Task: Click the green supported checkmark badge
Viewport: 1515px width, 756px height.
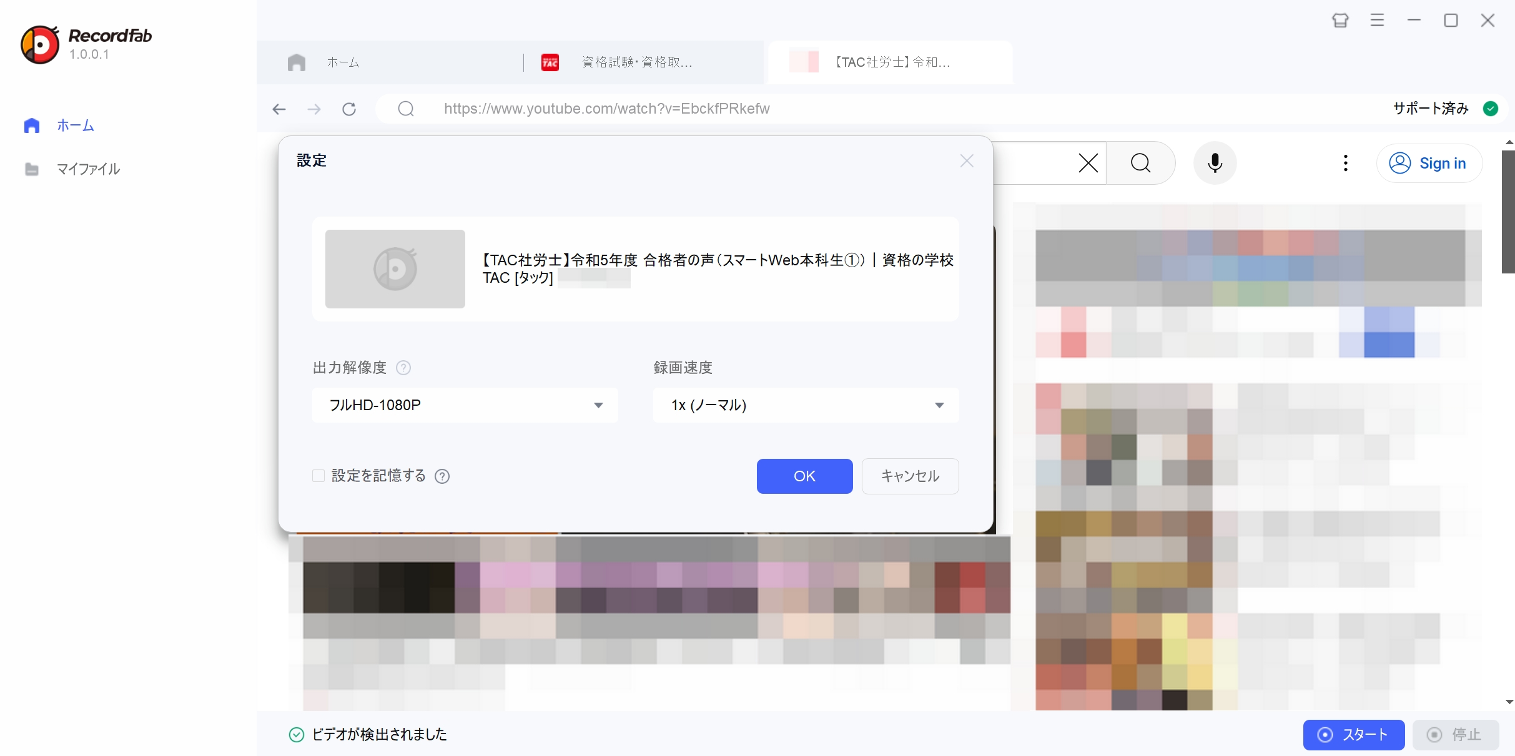Action: (x=1491, y=109)
